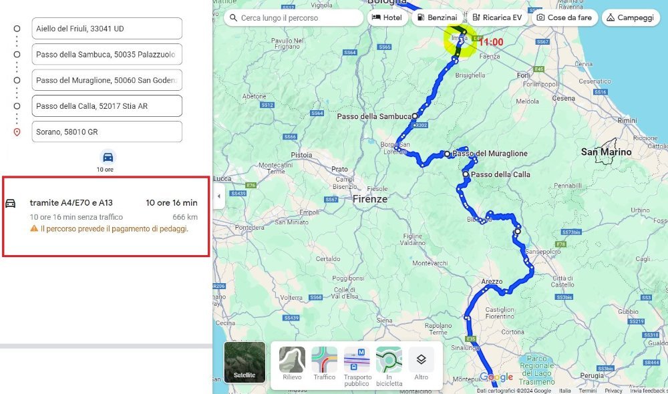Toggle the Trasporto pubblico layer
Viewport: 668px width, 394px height.
point(357,367)
